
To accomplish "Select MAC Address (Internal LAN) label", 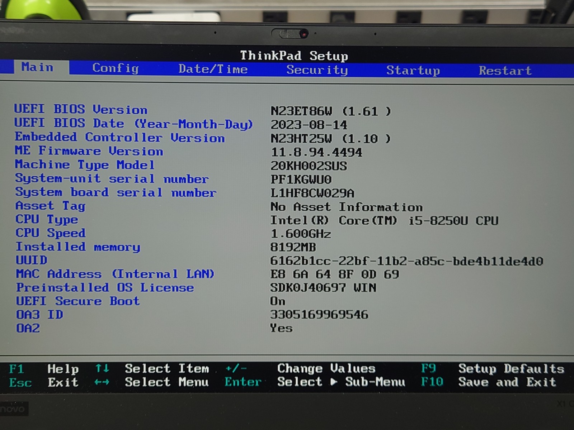I will (x=115, y=274).
